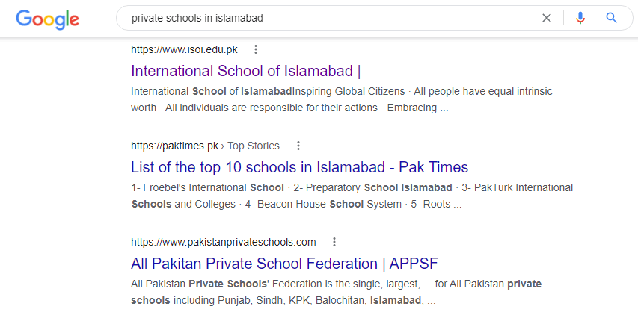Open the three-dot menu beside paktimes.pk Top Stories
Image resolution: width=638 pixels, height=324 pixels.
point(298,146)
